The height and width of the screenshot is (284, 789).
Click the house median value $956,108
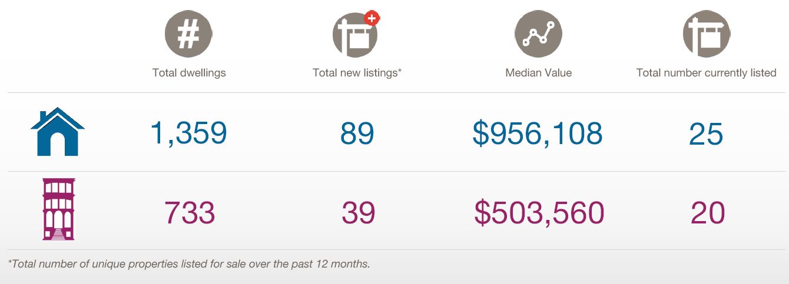538,133
